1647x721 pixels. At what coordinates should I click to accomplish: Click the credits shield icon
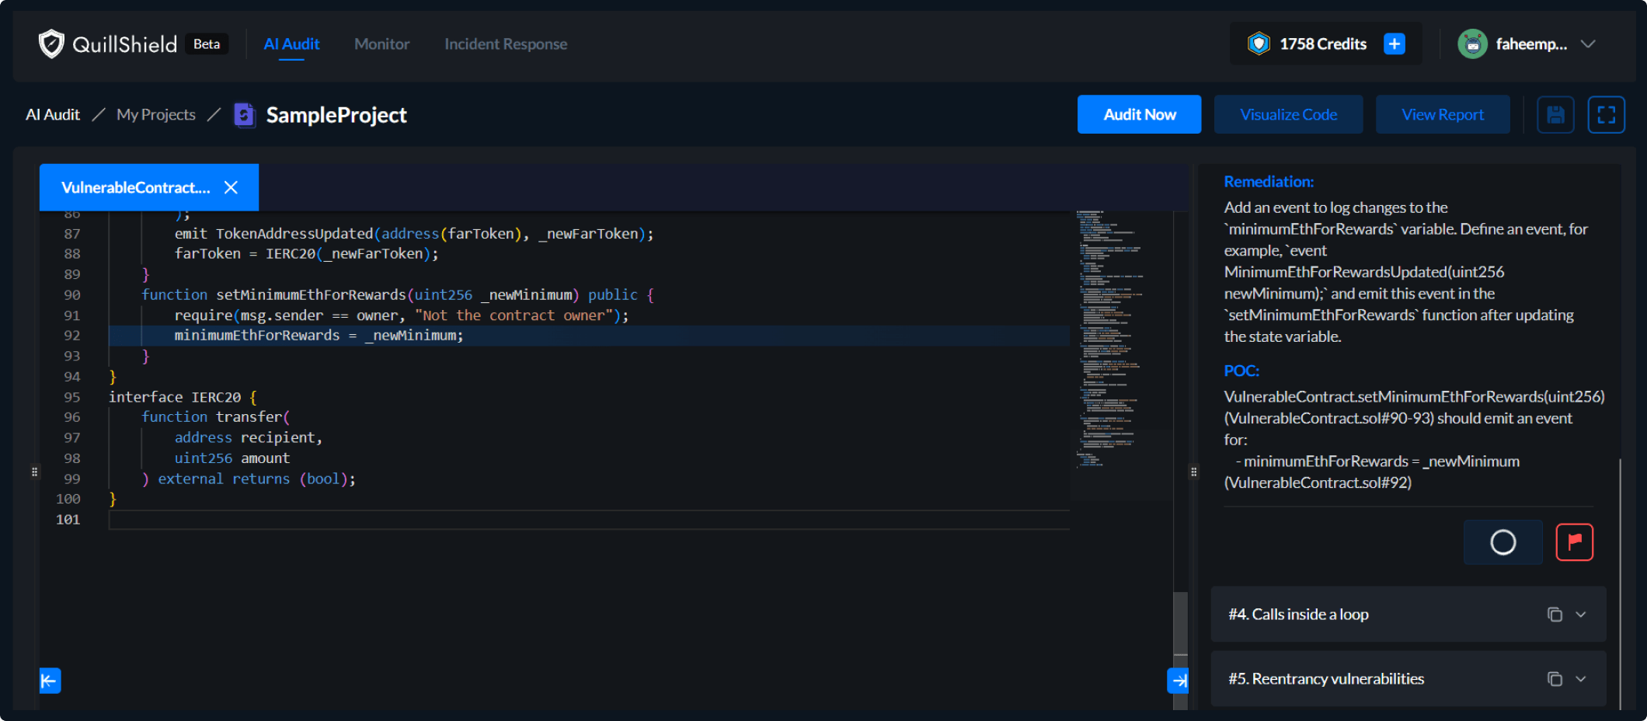tap(1259, 44)
